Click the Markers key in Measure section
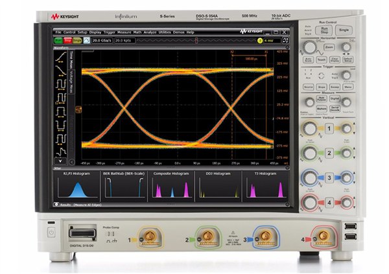Viewport: 389px width, 274px height. point(322,109)
